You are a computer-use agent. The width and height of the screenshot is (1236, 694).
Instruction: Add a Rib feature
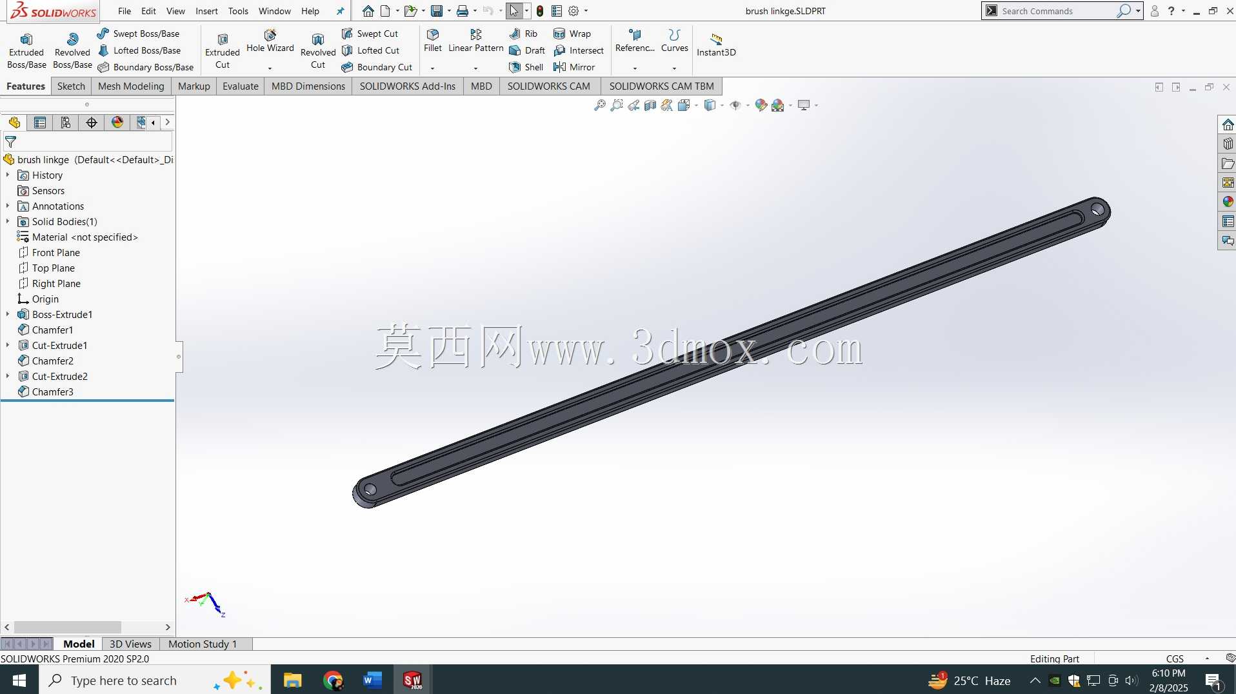pyautogui.click(x=523, y=34)
